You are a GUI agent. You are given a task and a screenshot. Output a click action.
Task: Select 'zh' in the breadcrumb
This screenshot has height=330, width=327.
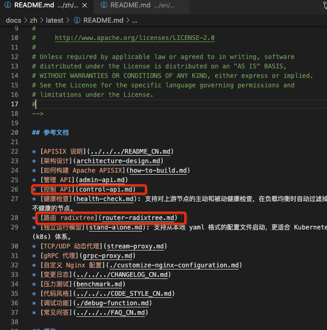pos(33,21)
